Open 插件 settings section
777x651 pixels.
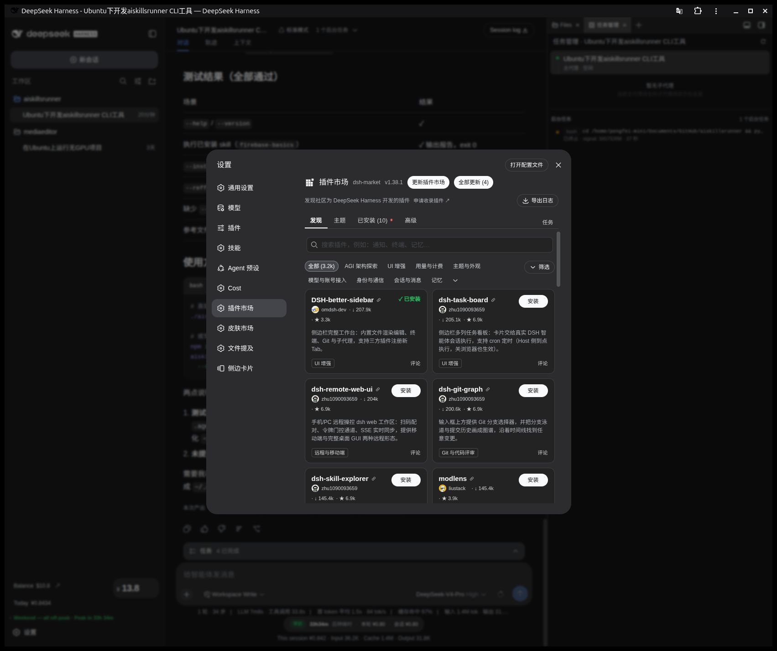click(x=249, y=228)
